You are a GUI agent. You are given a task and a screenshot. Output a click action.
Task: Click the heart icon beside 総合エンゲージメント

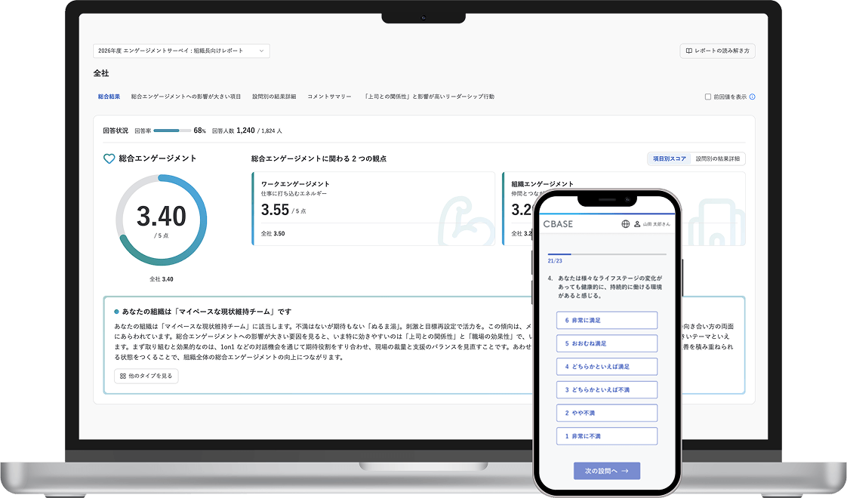pyautogui.click(x=109, y=158)
